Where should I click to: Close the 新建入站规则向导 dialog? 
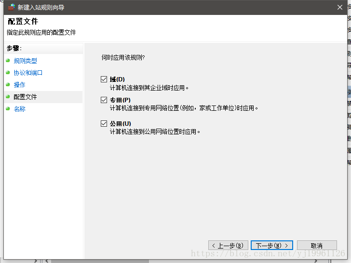(x=340, y=7)
